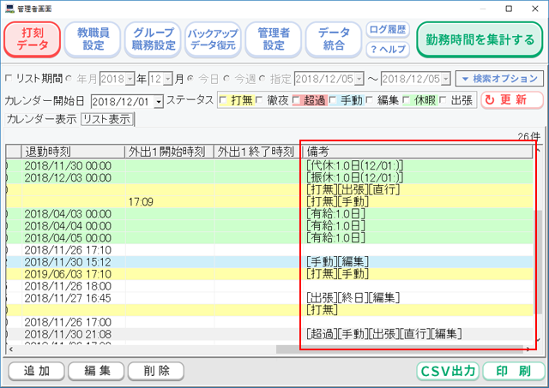Select row with 2018/11/26 17:00
Screen dimensions: 549x388
269,322
